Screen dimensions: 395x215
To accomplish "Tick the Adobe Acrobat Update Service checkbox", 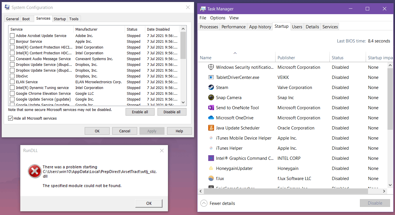I will [12, 36].
